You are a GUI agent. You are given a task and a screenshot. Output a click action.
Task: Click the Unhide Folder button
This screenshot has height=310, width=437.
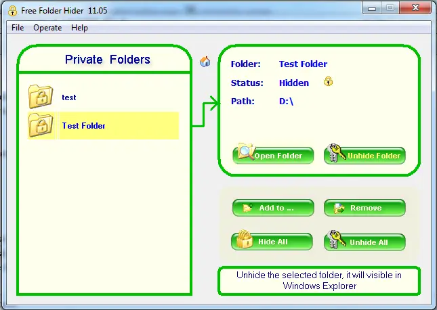tap(365, 156)
